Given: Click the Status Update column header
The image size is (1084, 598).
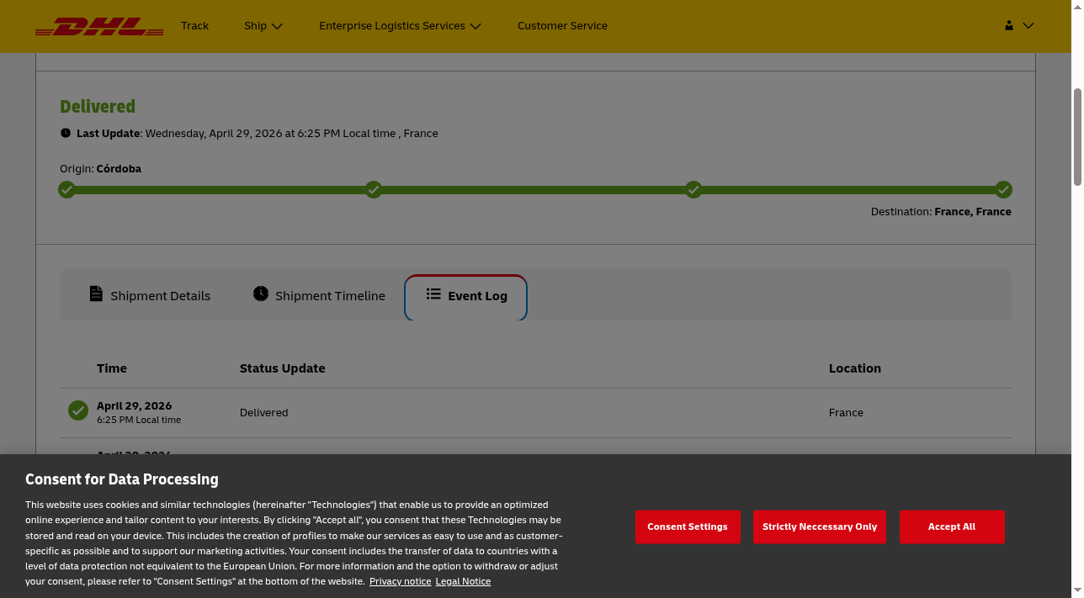Looking at the screenshot, I should click(x=282, y=368).
